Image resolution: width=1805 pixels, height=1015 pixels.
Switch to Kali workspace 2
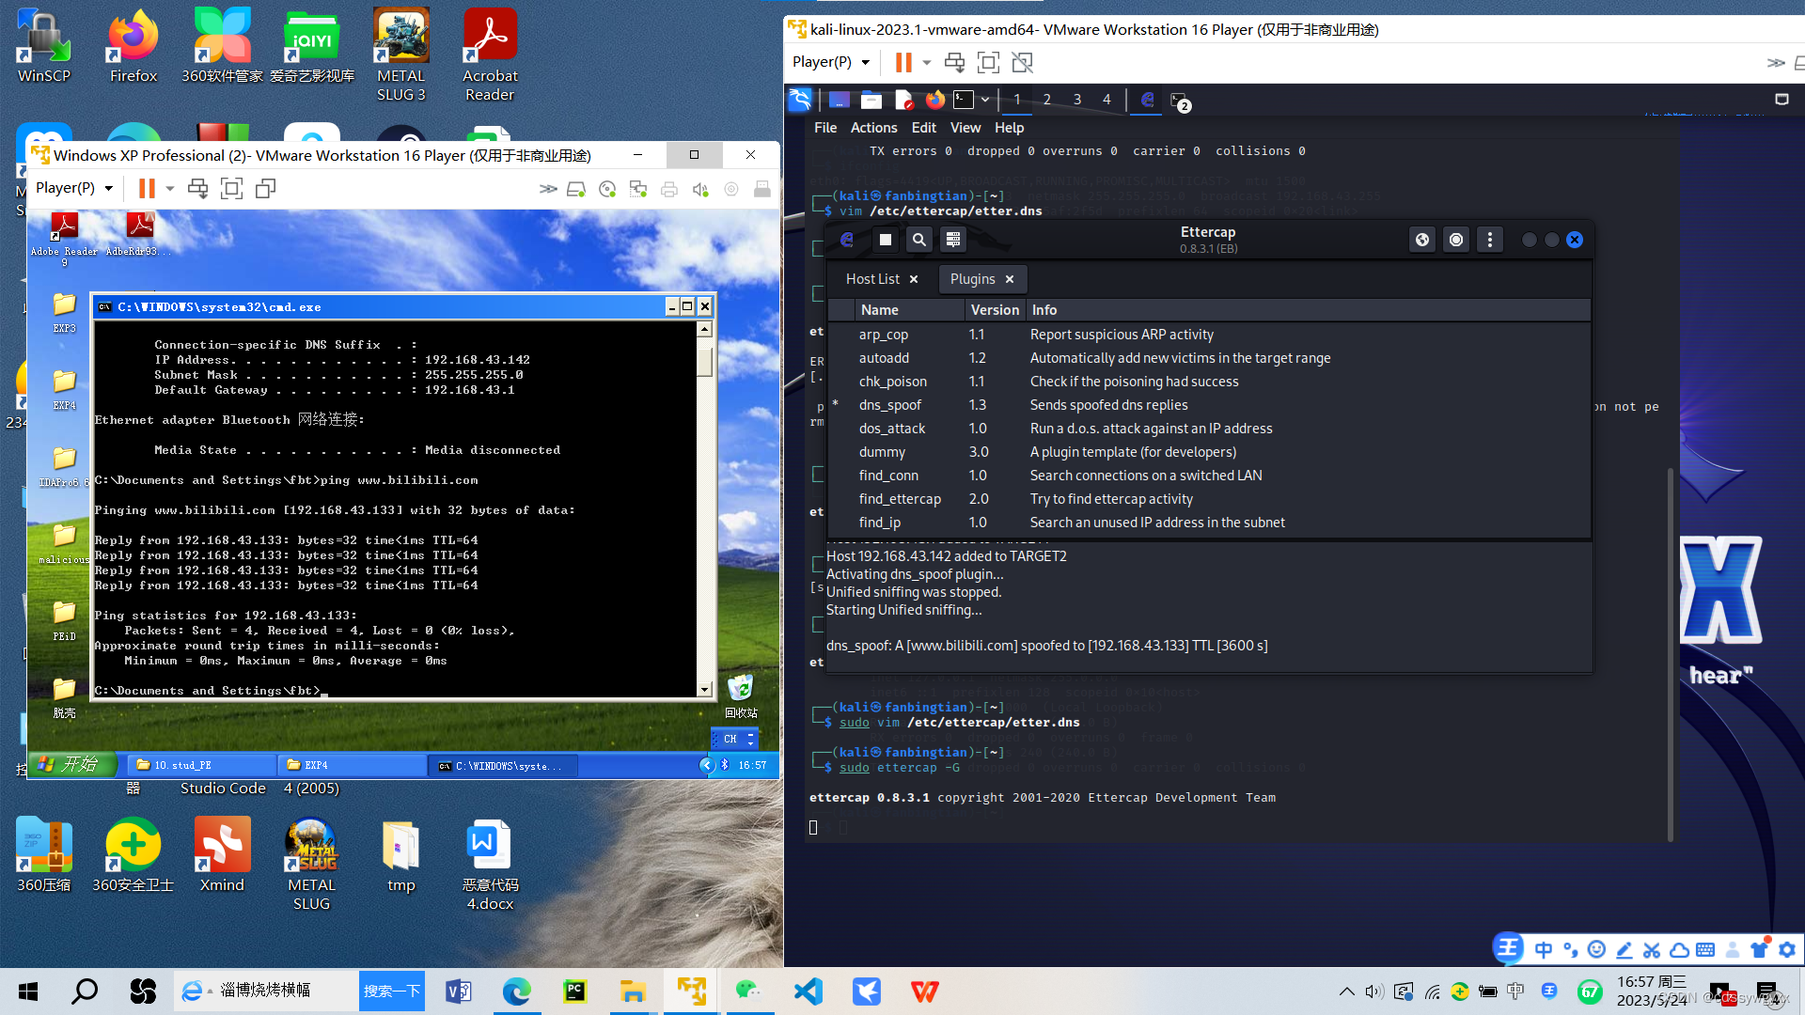(x=1046, y=100)
